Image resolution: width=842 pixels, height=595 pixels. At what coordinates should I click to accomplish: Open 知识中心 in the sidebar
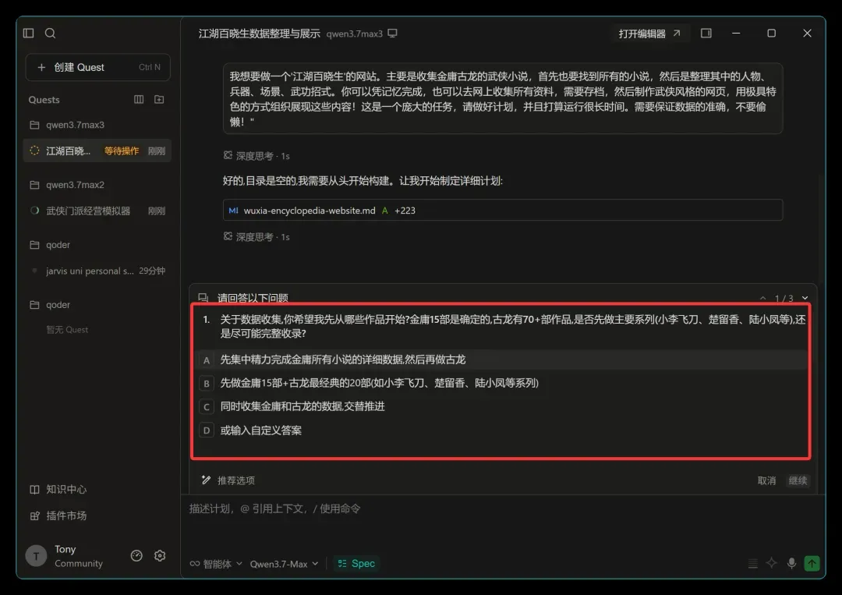[58, 489]
